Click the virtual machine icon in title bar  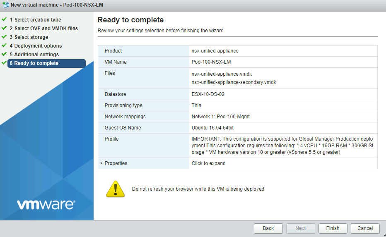[5, 5]
